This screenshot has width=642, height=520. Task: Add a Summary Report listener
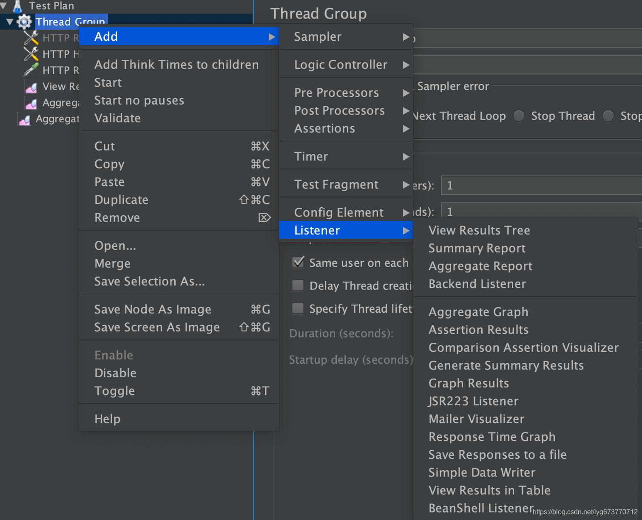(x=526, y=248)
